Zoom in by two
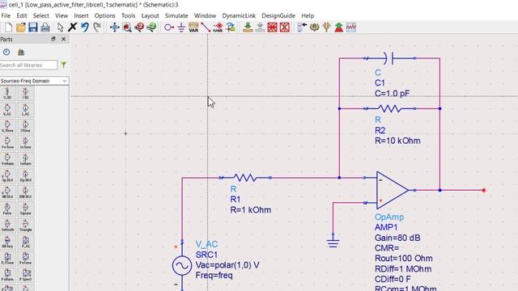 pyautogui.click(x=139, y=27)
